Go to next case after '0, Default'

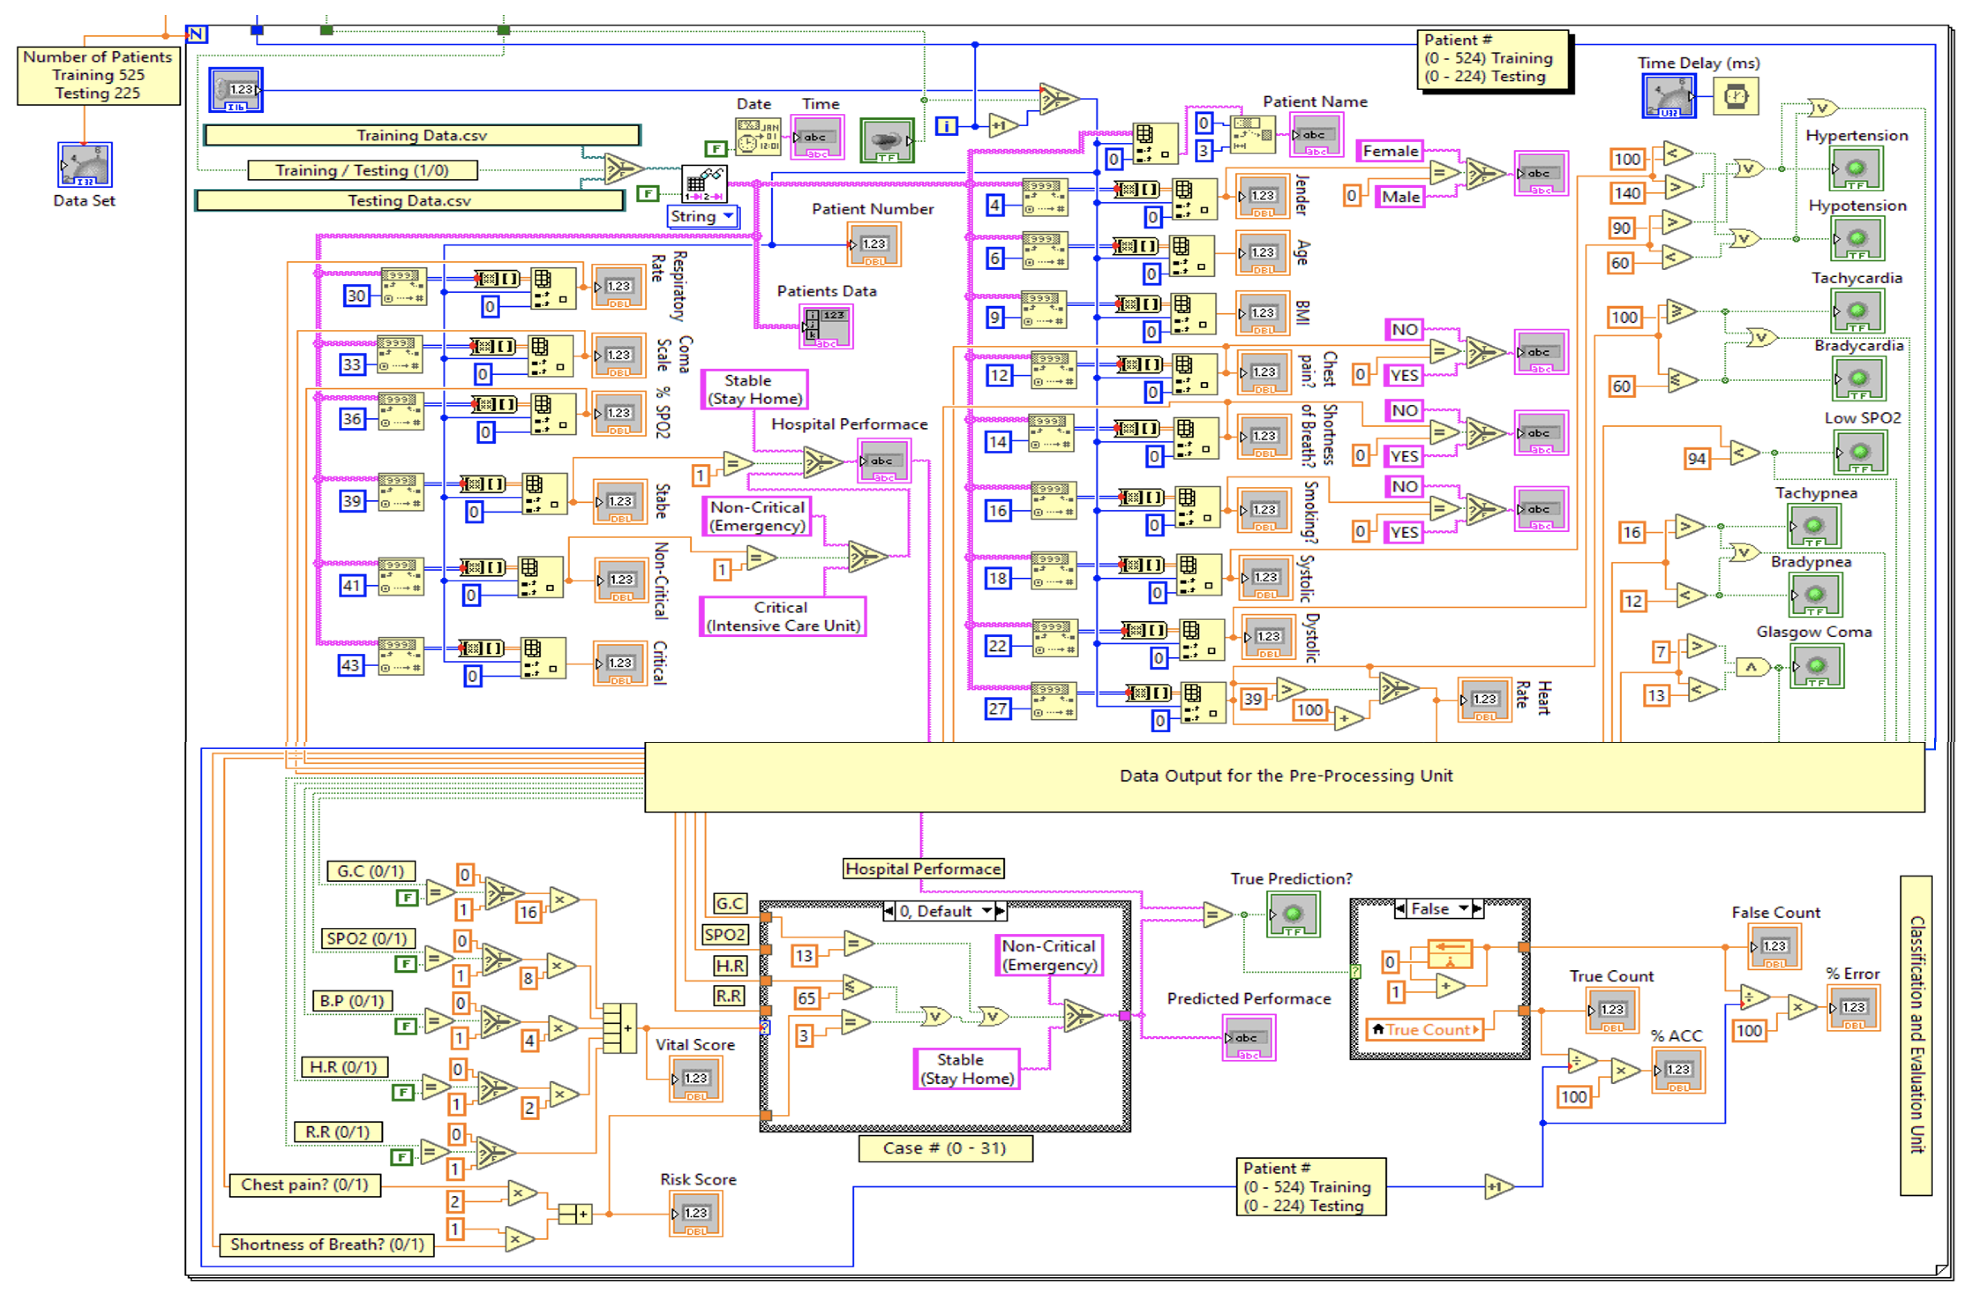coord(1001,912)
